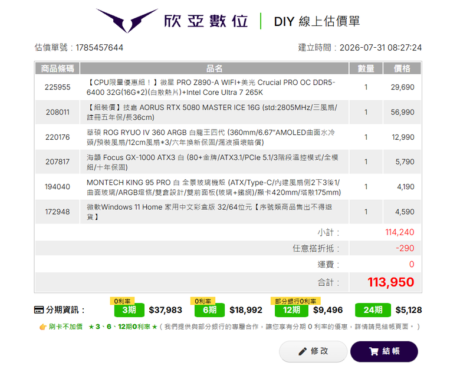This screenshot has width=460, height=379.
Task: Click the 欣亞數位 eagle logo
Action: [x=127, y=21]
